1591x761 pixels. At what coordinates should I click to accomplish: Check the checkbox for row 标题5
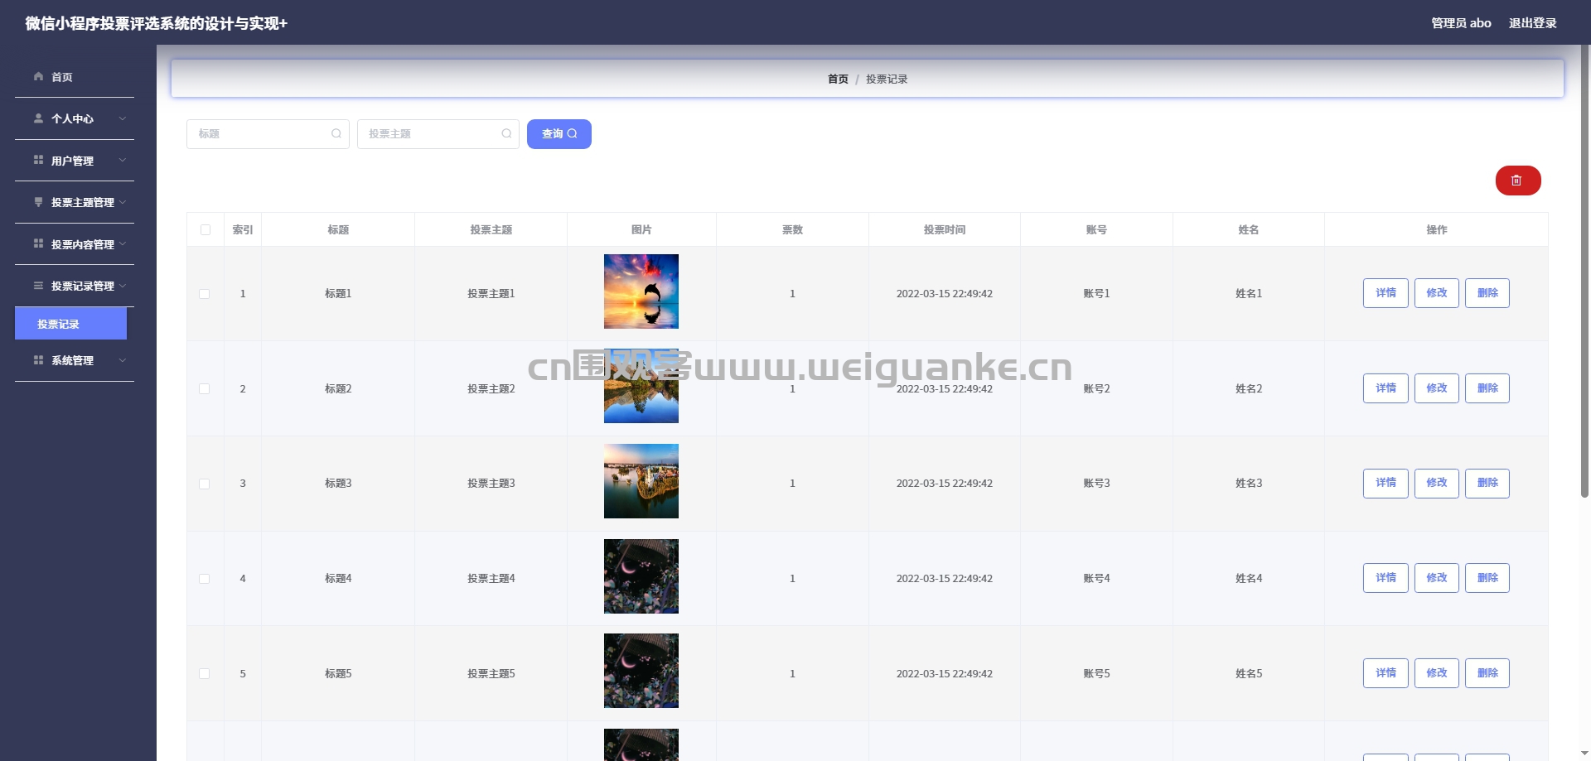pyautogui.click(x=205, y=673)
